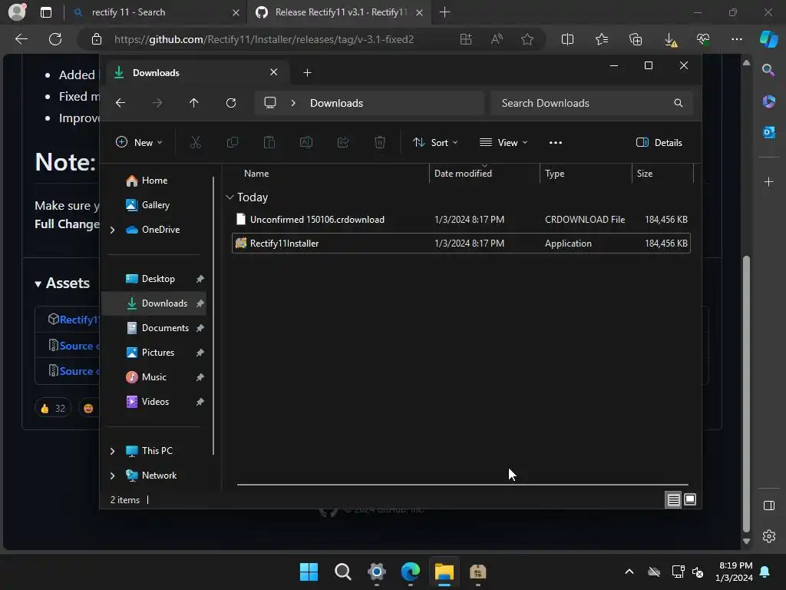The width and height of the screenshot is (786, 590).
Task: Click the Copy icon in Explorer toolbar
Action: tap(232, 142)
